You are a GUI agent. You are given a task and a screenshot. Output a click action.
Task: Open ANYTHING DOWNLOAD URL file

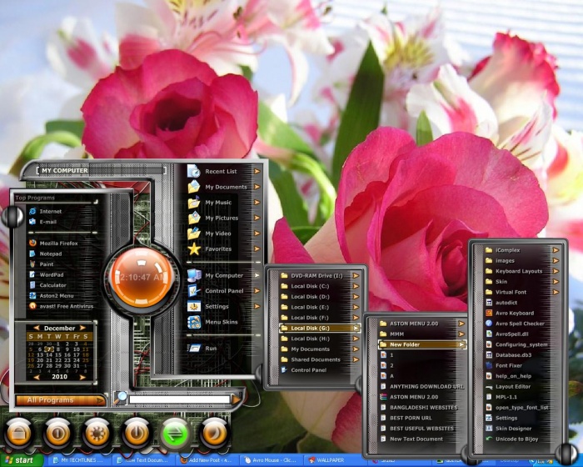pos(422,387)
